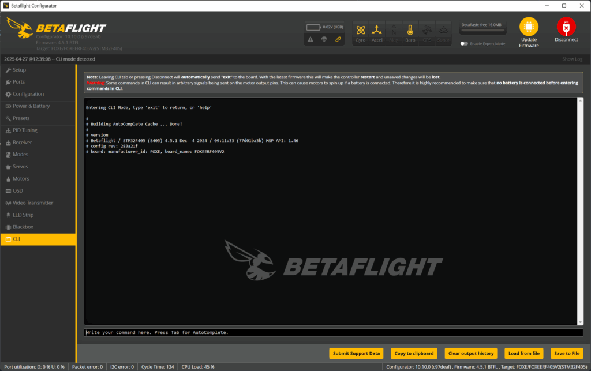The image size is (591, 371).
Task: Click the Blackbox icon in sidebar
Action: click(x=8, y=227)
